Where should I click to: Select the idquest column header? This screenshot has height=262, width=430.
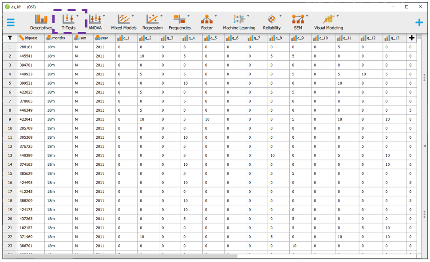31,38
